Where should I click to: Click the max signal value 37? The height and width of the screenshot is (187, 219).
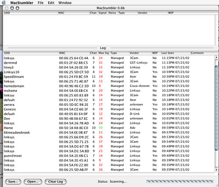(x=101, y=142)
